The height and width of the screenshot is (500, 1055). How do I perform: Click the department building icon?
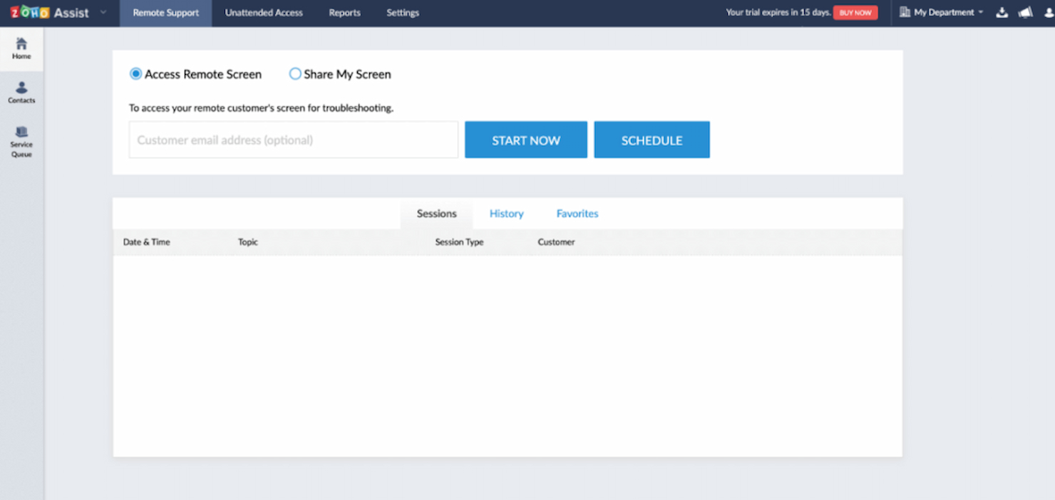906,12
